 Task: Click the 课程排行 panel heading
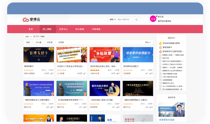click(171, 38)
